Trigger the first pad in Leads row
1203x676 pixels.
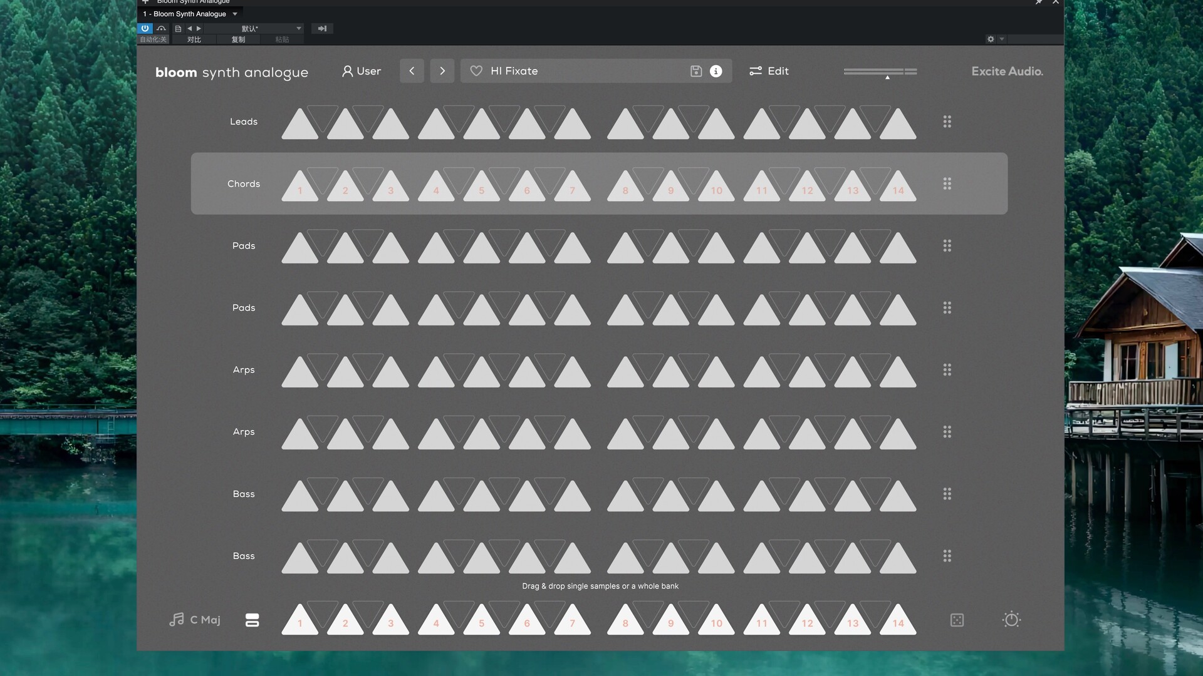tap(300, 126)
